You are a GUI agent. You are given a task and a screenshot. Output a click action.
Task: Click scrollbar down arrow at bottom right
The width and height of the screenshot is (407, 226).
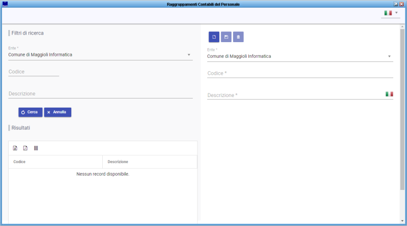tap(402, 221)
